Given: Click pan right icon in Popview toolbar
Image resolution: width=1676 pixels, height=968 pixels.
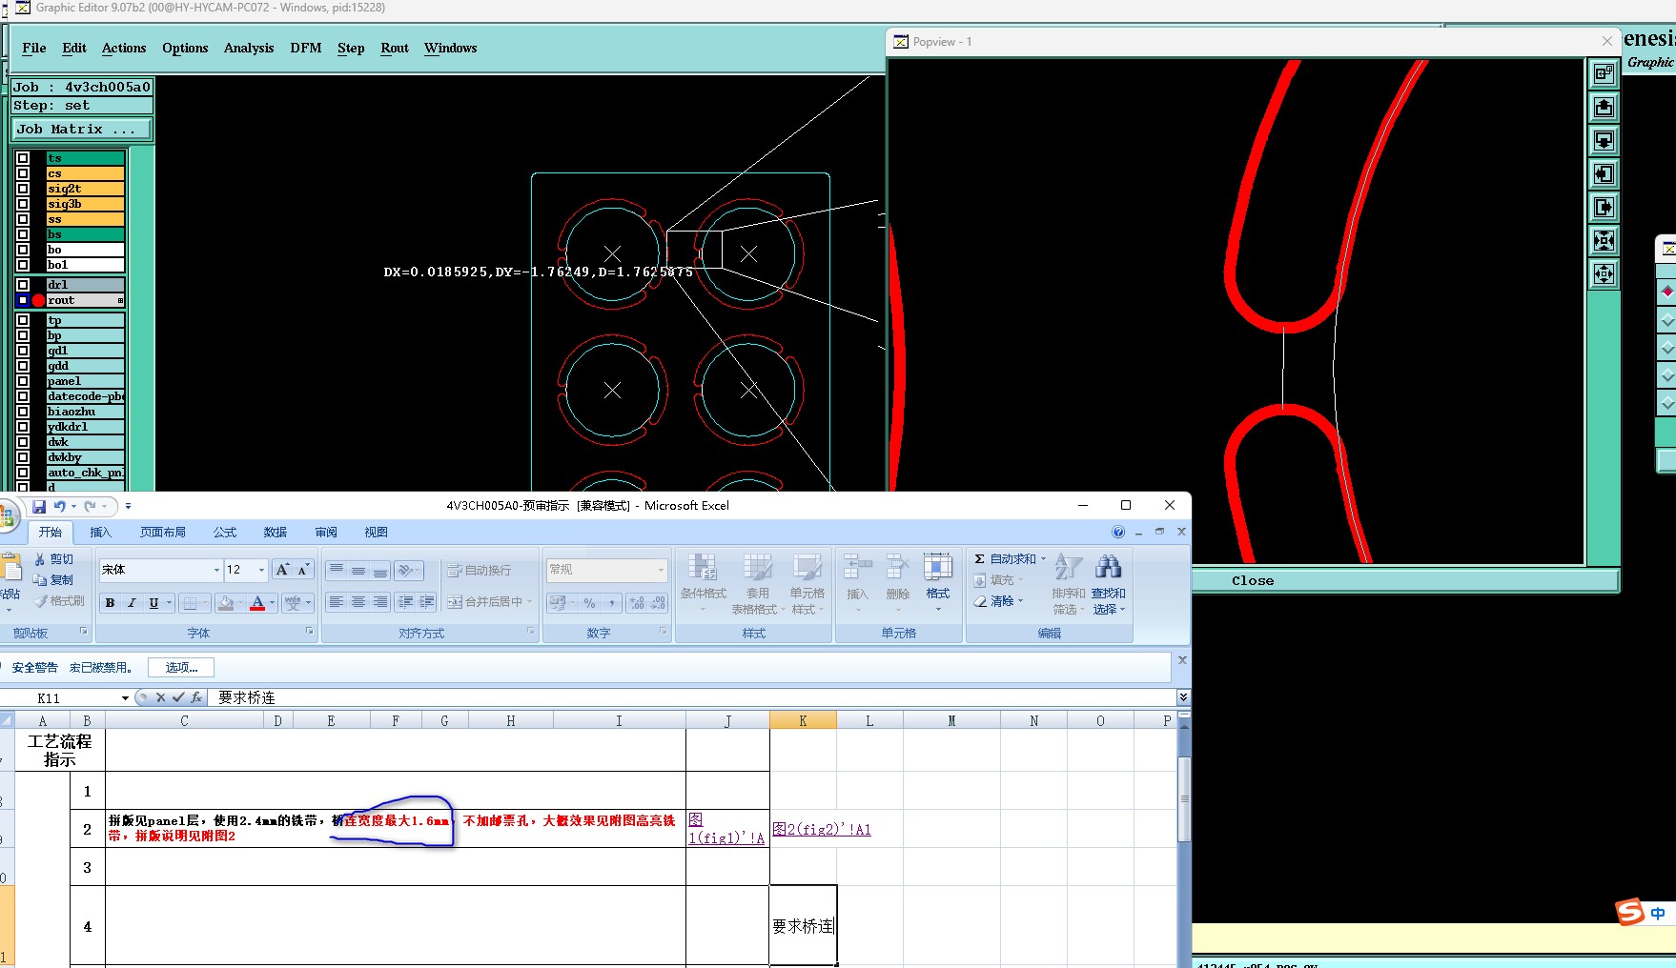Looking at the screenshot, I should click(1604, 207).
